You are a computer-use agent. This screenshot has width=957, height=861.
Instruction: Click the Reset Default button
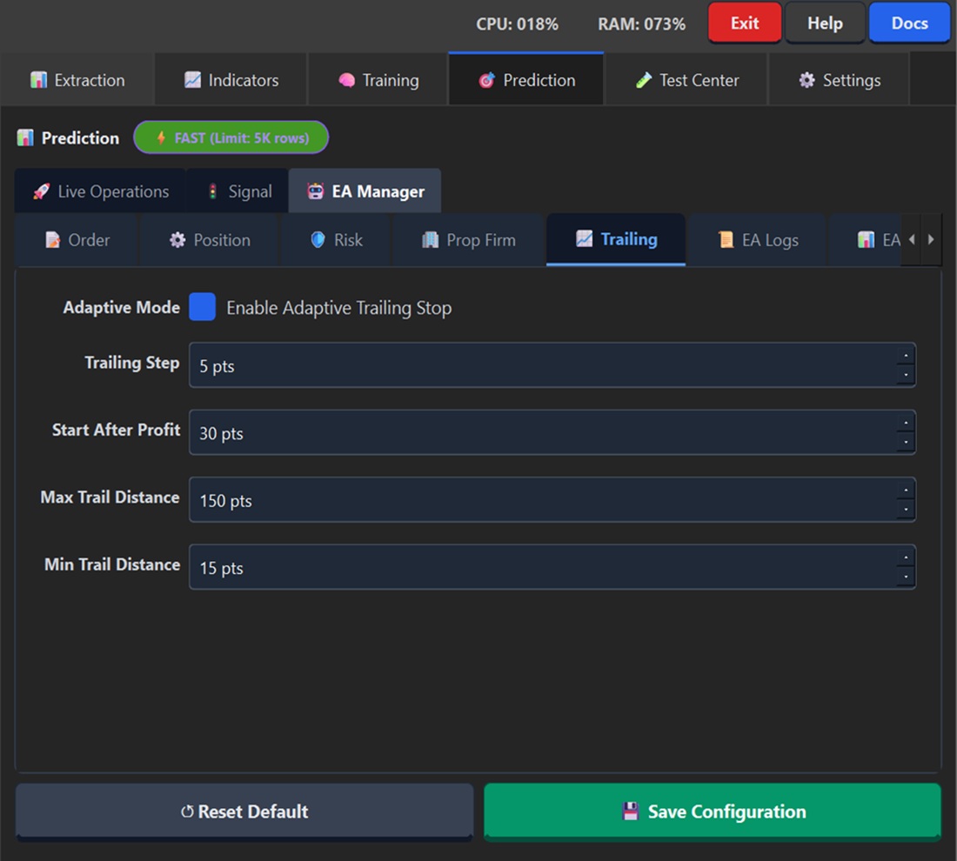[244, 811]
